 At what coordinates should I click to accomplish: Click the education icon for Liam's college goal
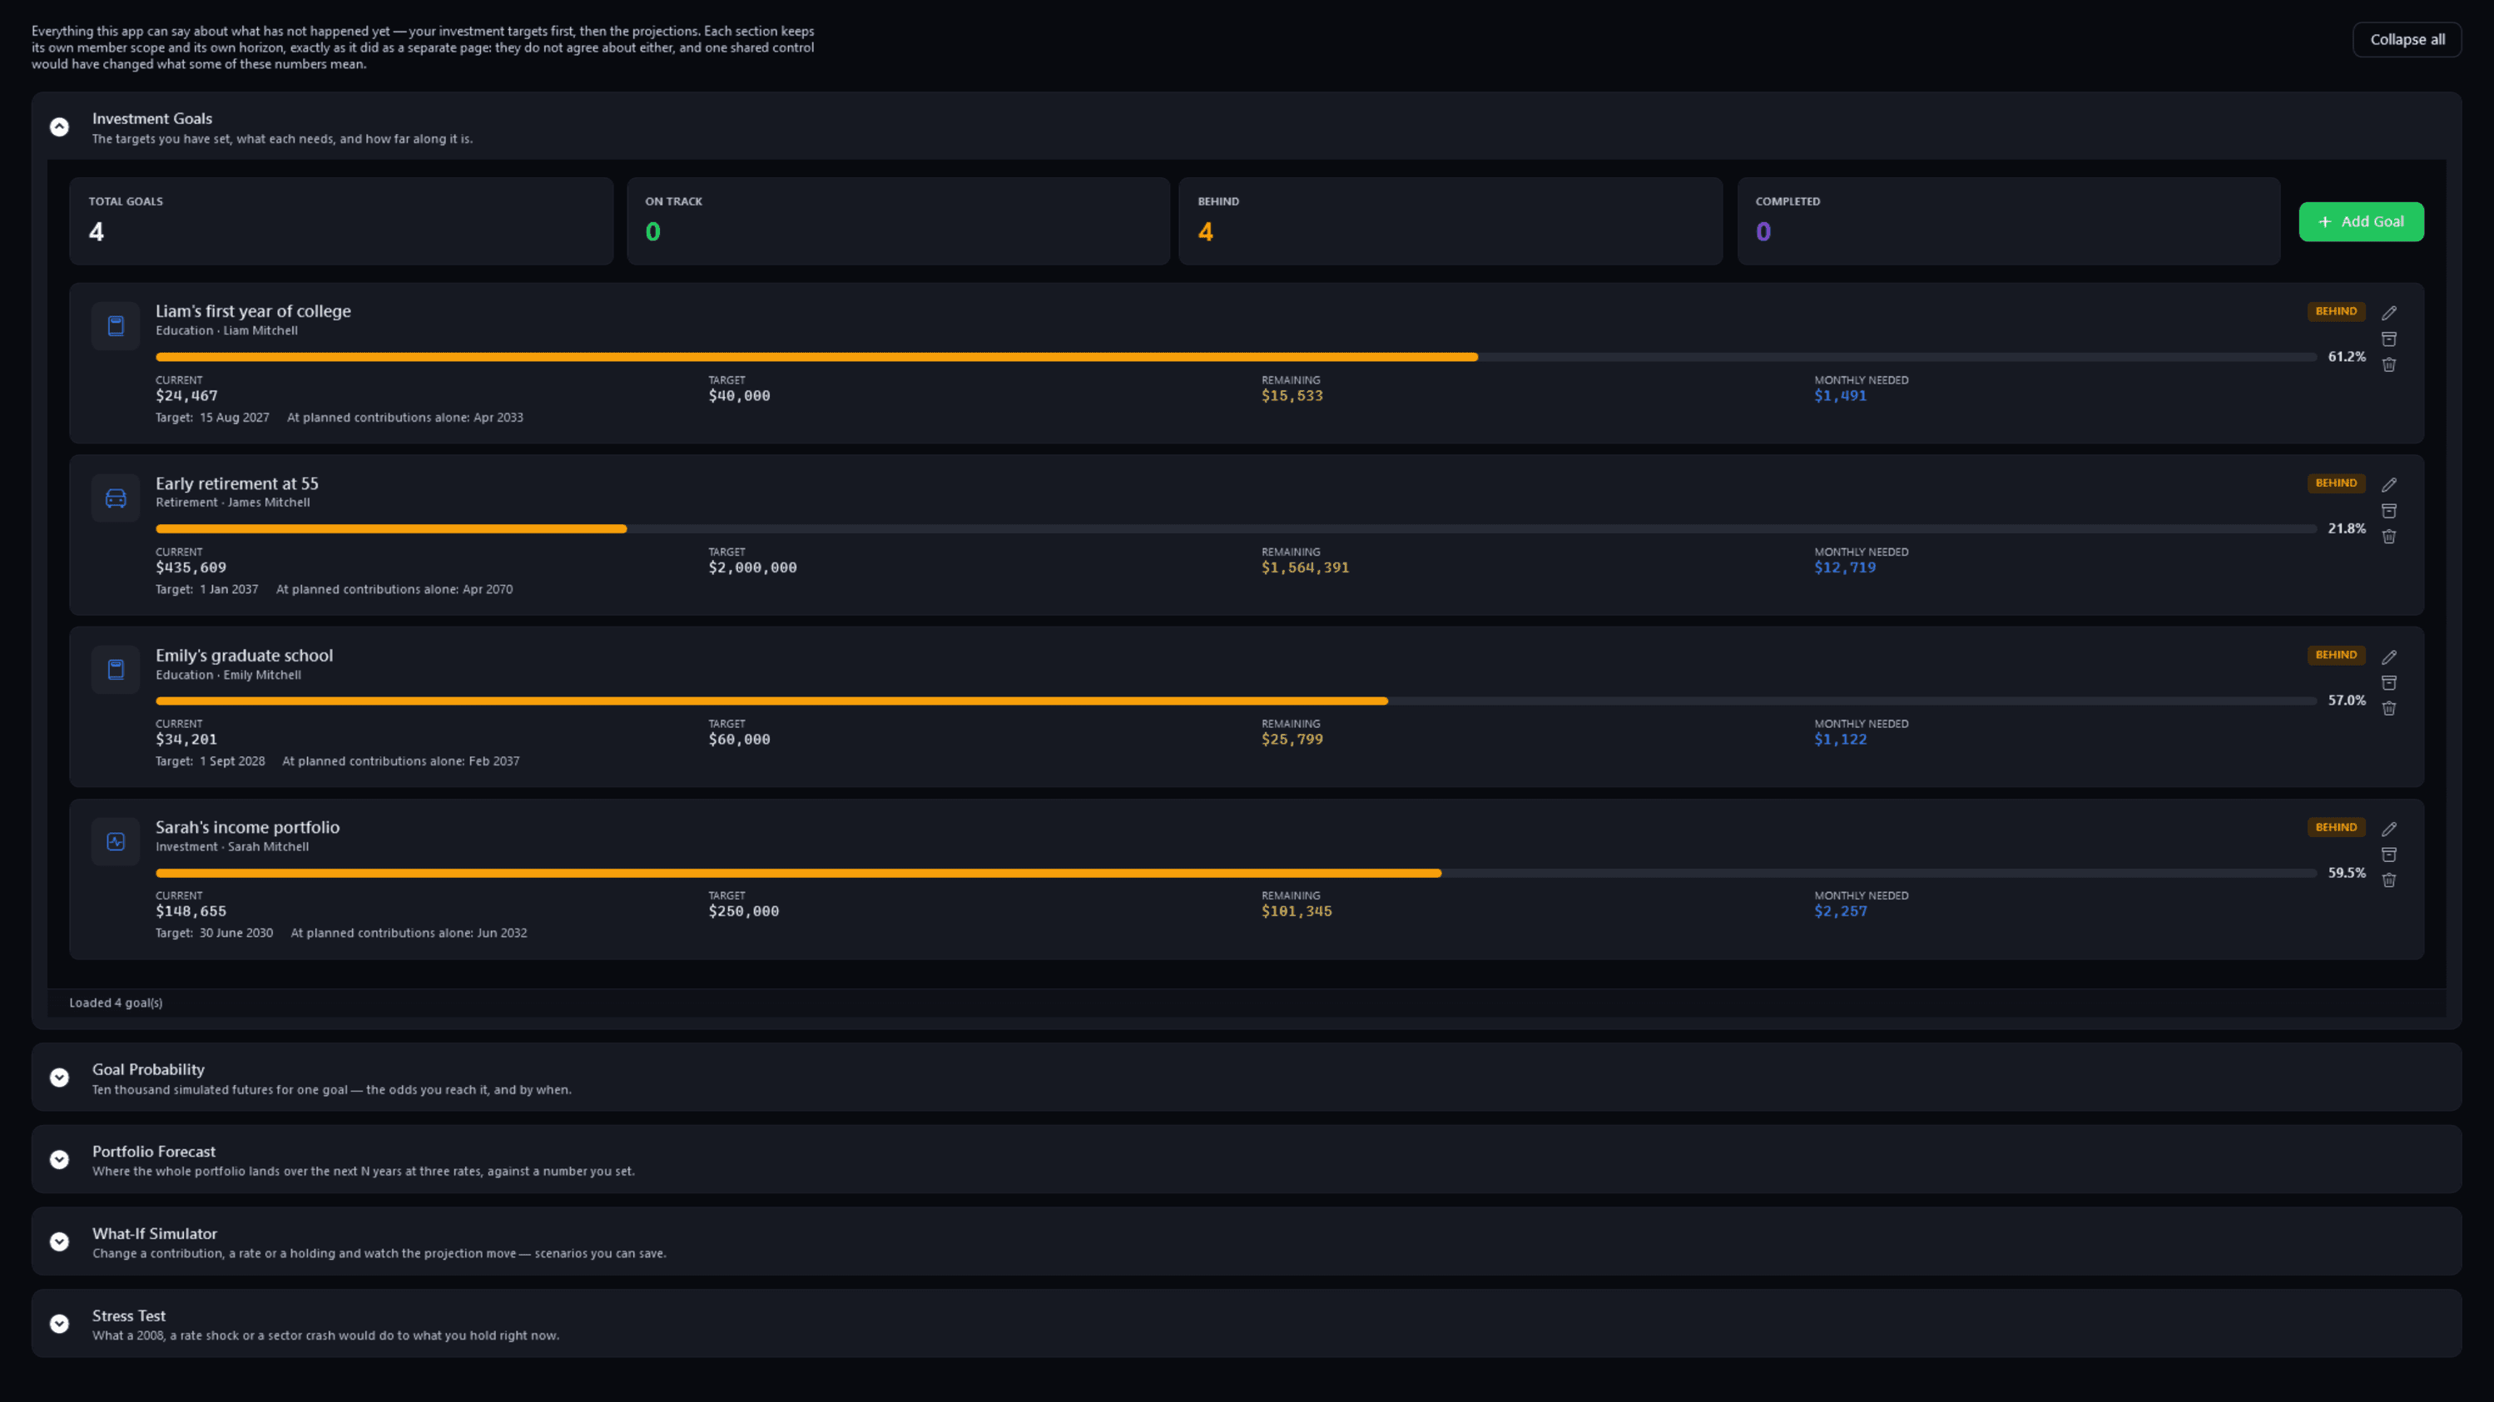pyautogui.click(x=115, y=326)
